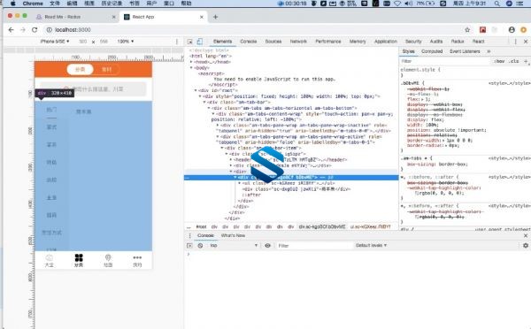The height and width of the screenshot is (329, 531).
Task: Toggle the device toolbar icon in DevTools
Action: (199, 42)
